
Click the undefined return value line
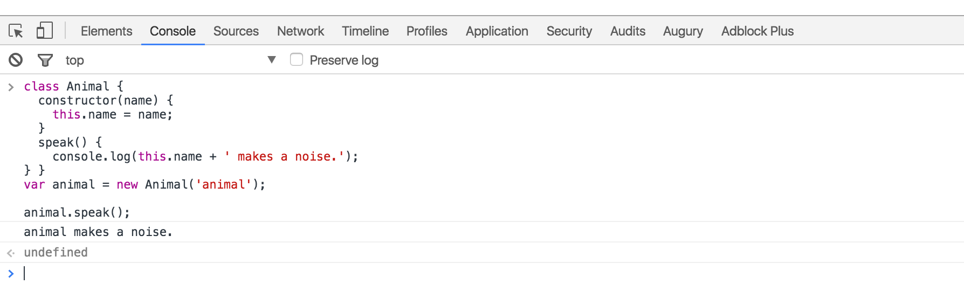[x=56, y=252]
